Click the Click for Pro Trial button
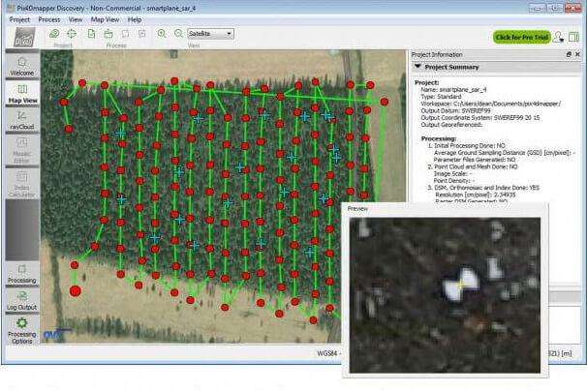 pos(521,37)
